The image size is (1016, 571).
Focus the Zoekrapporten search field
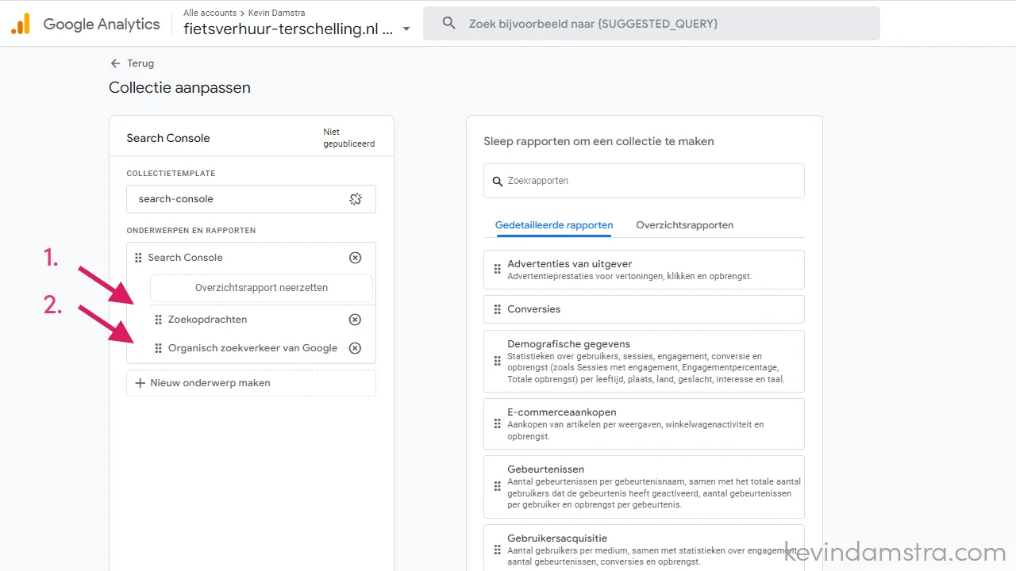(644, 181)
